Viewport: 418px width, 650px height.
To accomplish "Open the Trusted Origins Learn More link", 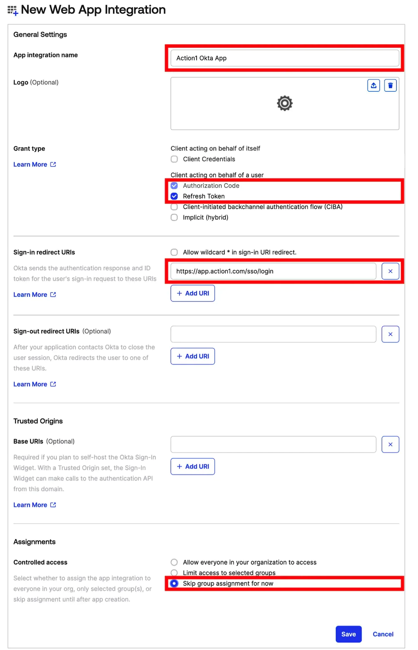I will 35,505.
